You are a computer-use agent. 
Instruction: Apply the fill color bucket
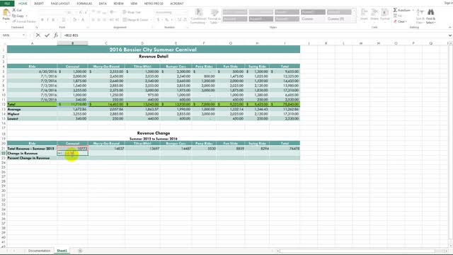[74, 20]
